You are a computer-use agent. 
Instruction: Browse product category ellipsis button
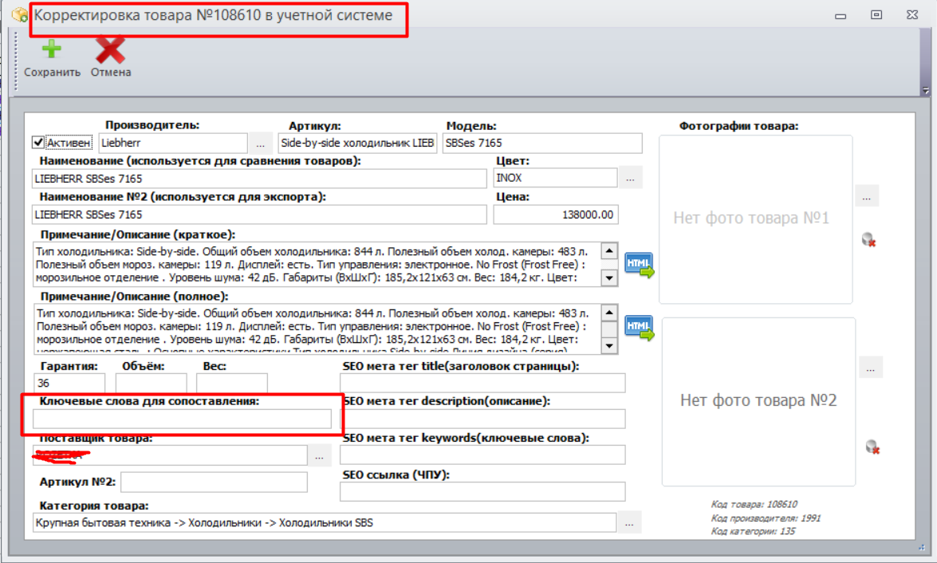(x=629, y=523)
